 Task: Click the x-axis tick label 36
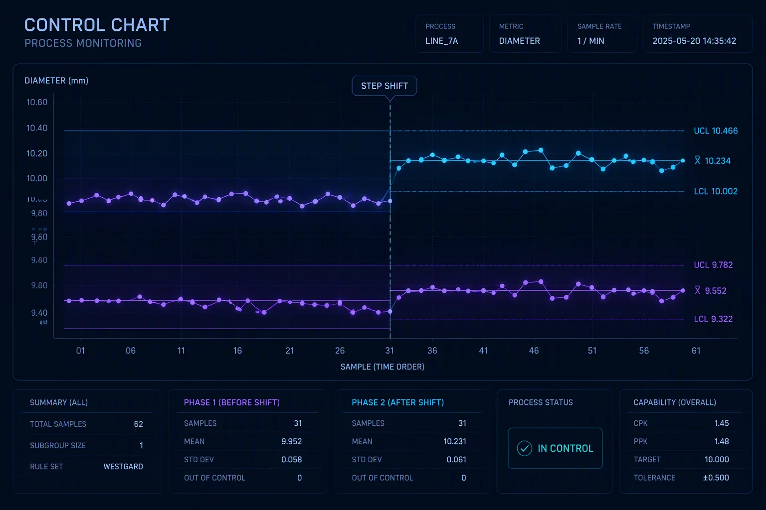tap(432, 351)
